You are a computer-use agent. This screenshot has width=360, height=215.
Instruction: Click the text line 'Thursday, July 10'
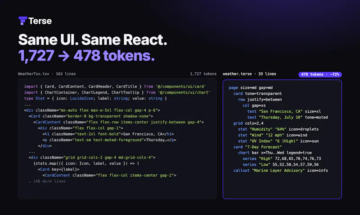(x=288, y=118)
